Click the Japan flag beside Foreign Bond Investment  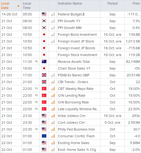(44, 35)
